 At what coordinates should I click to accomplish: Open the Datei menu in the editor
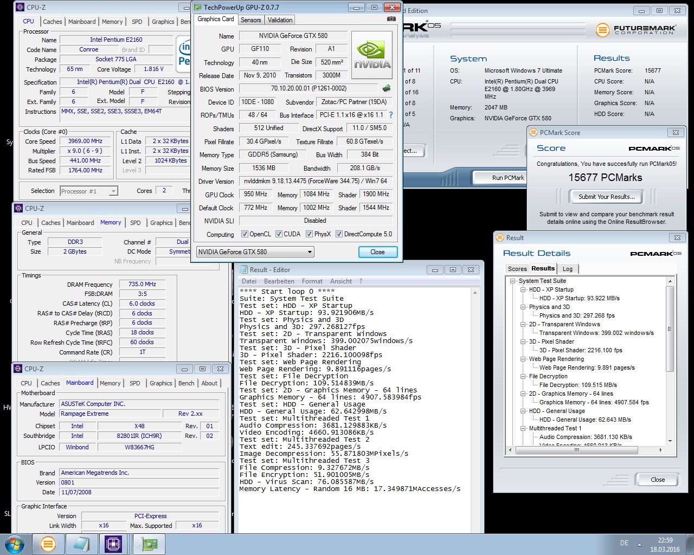pos(249,281)
